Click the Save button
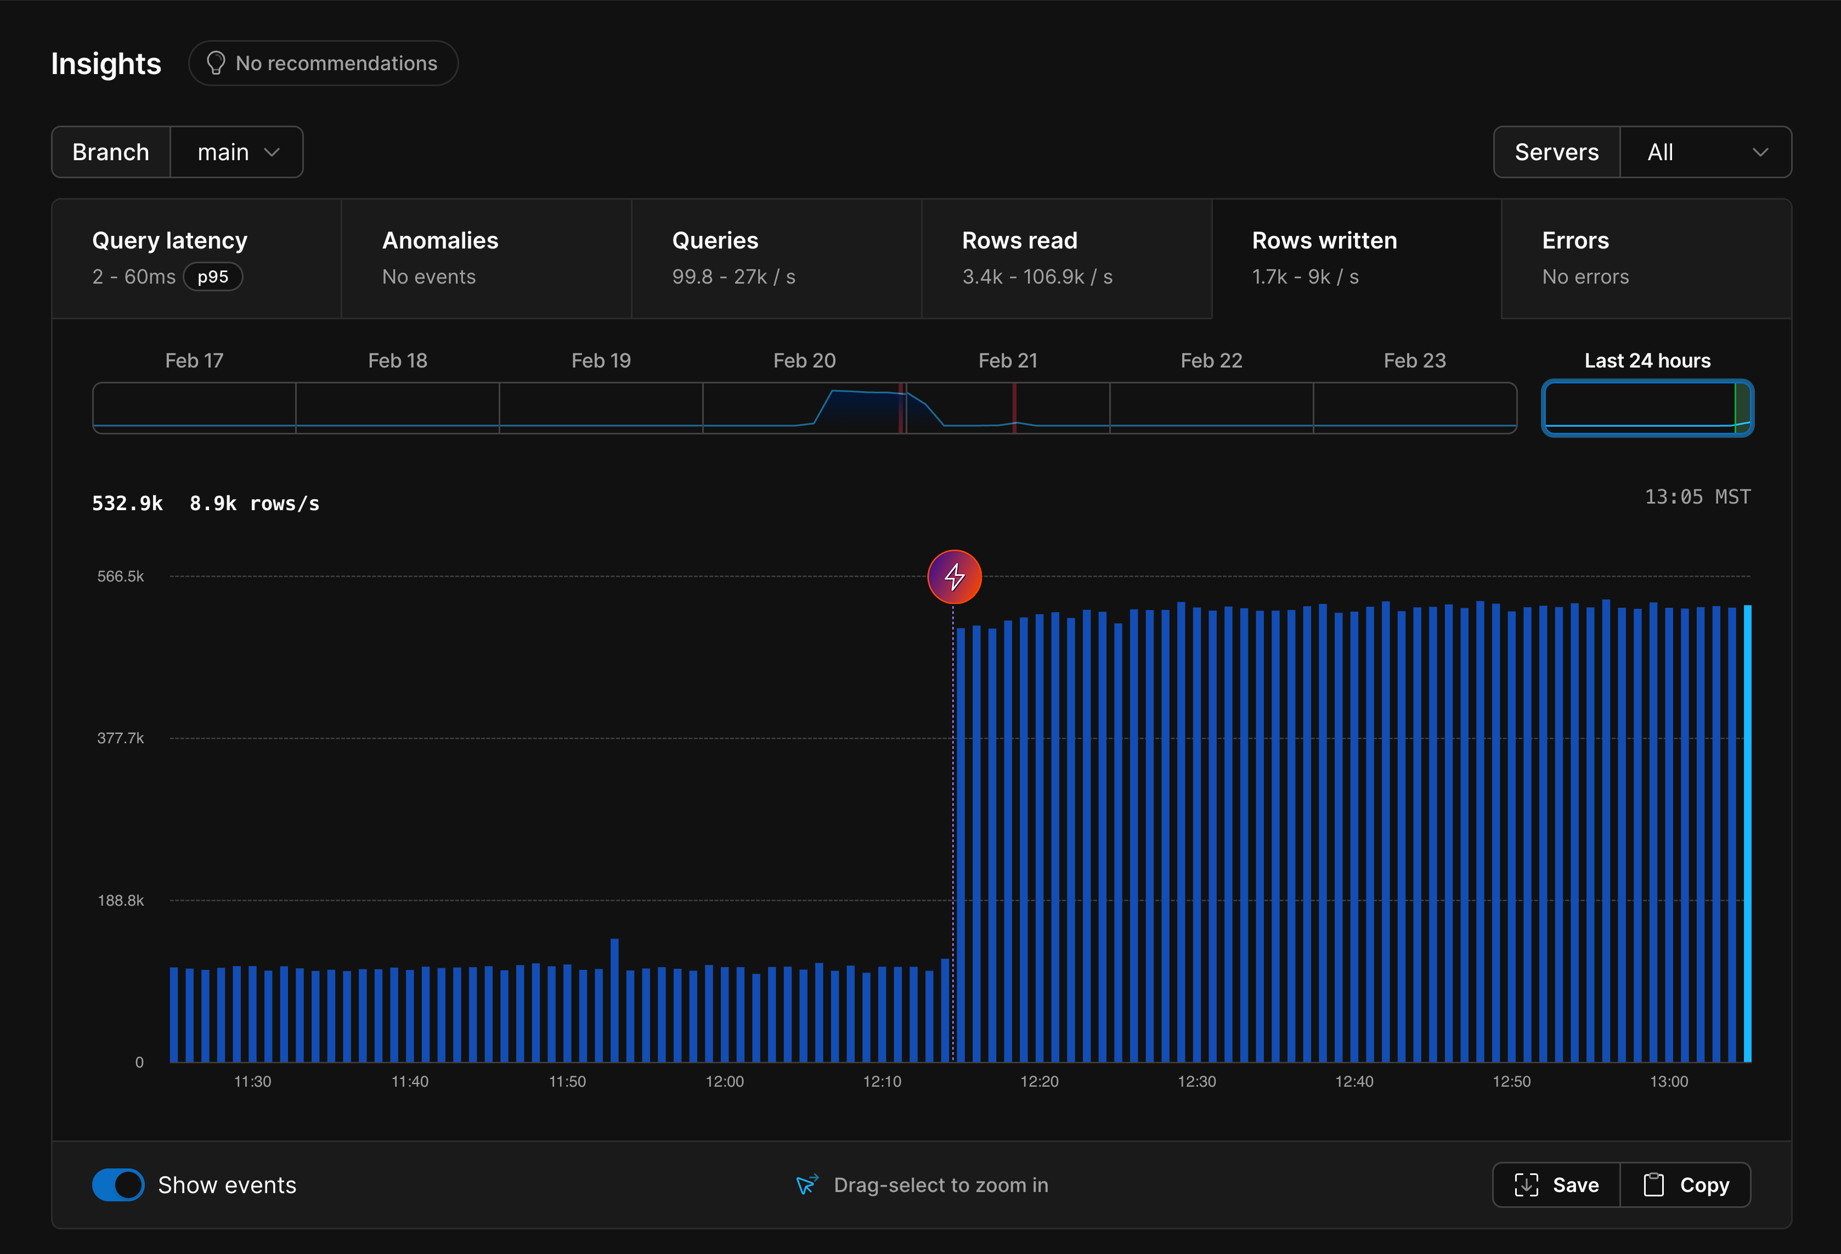 point(1554,1184)
